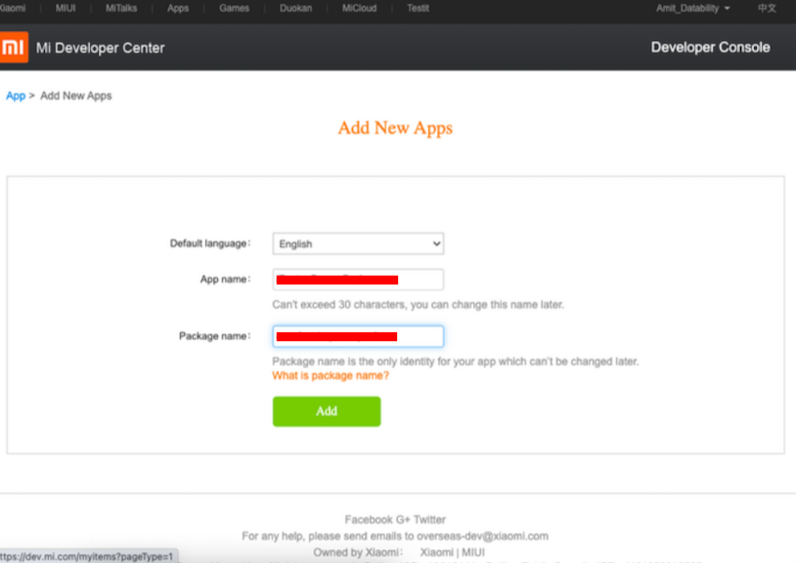The height and width of the screenshot is (563, 796).
Task: Open 'What is package name?' link
Action: pyautogui.click(x=331, y=376)
